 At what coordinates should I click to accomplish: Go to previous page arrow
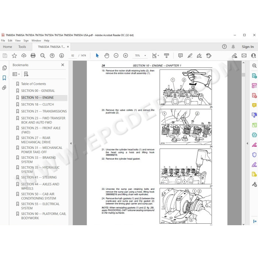(52, 56)
